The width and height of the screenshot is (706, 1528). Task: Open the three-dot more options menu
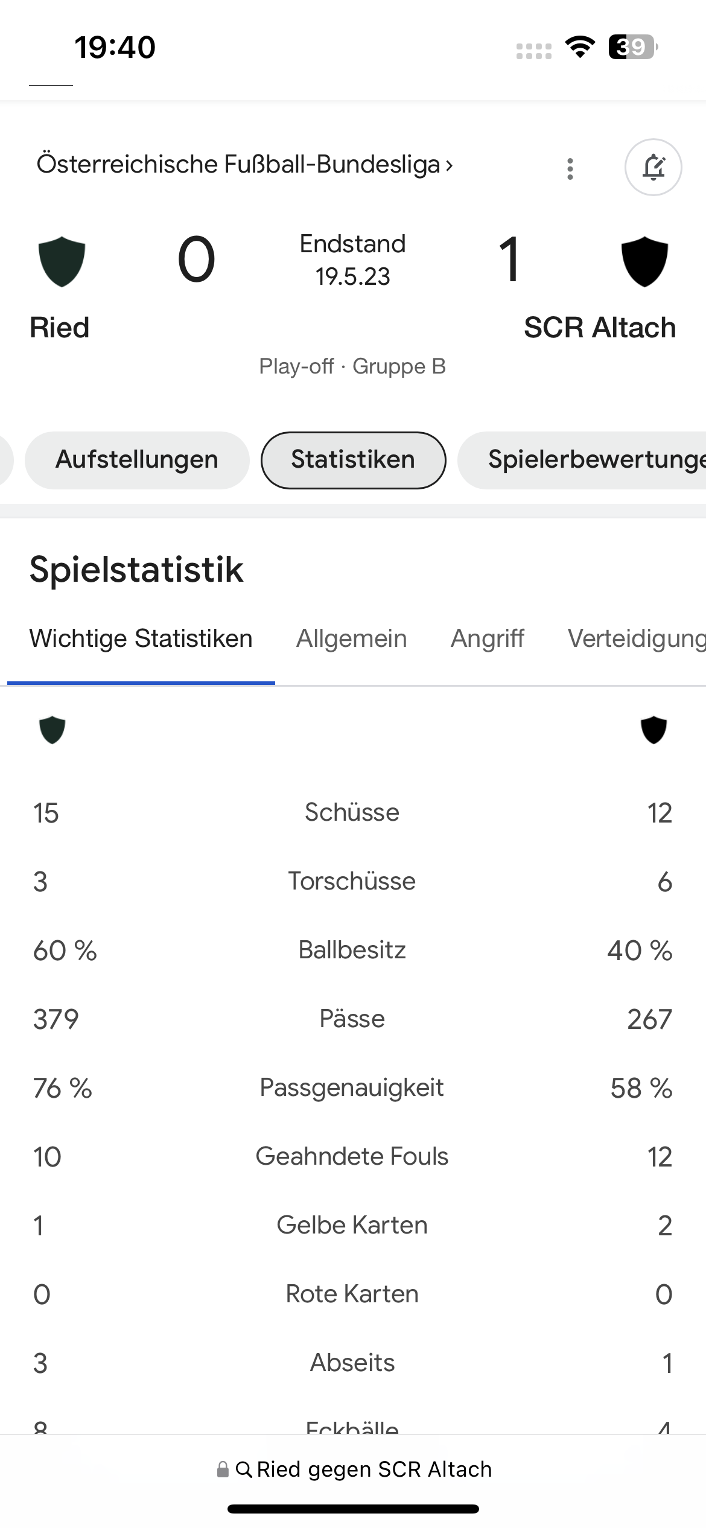pos(570,169)
